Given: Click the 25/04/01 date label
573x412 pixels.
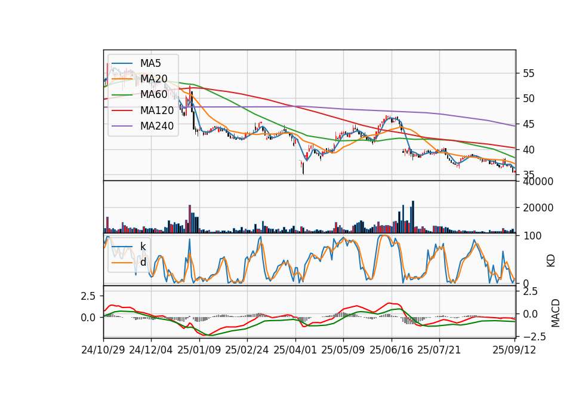Looking at the screenshot, I should click(295, 350).
